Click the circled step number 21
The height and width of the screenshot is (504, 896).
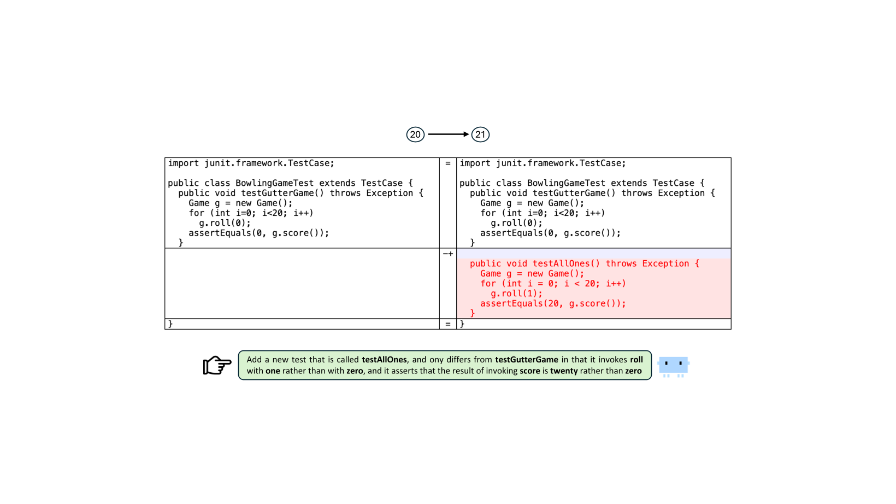pos(480,134)
